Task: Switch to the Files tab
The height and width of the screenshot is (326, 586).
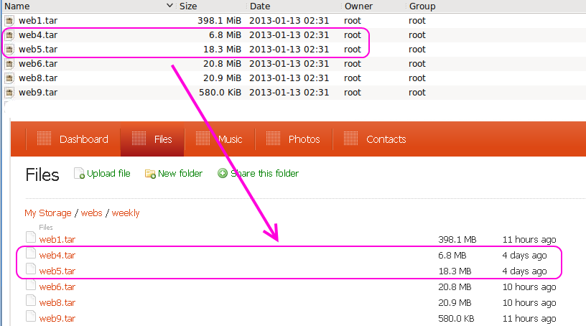Action: pyautogui.click(x=152, y=139)
